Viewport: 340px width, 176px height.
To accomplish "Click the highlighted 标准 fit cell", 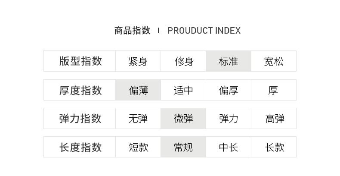I will tap(229, 61).
